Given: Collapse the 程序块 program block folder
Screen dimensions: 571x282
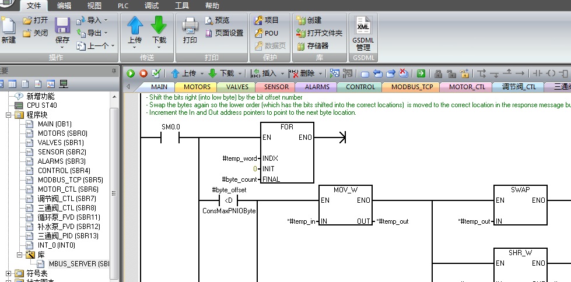Looking at the screenshot, I should [x=9, y=115].
